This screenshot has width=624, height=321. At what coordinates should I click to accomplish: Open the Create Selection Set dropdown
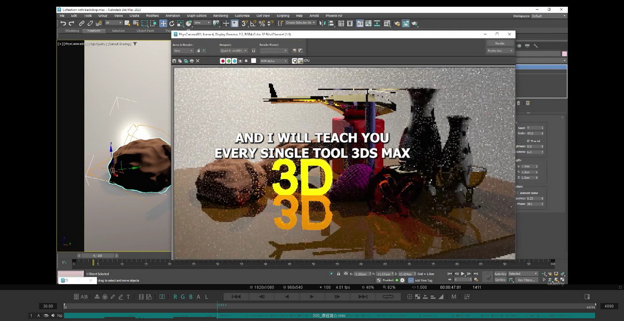301,23
